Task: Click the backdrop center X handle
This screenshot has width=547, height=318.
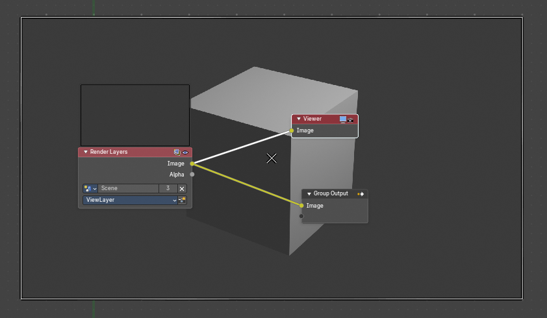Action: tap(272, 158)
